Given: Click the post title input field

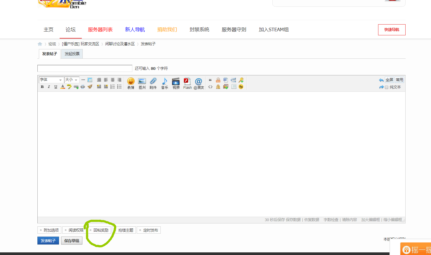Looking at the screenshot, I should click(85, 68).
